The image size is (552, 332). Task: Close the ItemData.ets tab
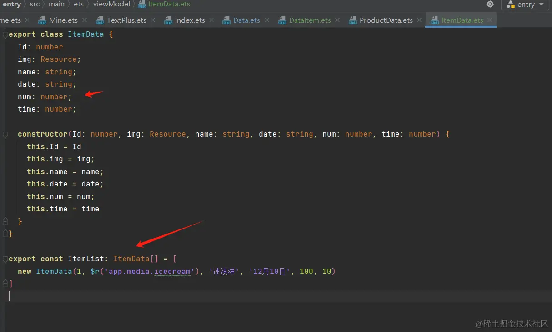[490, 20]
